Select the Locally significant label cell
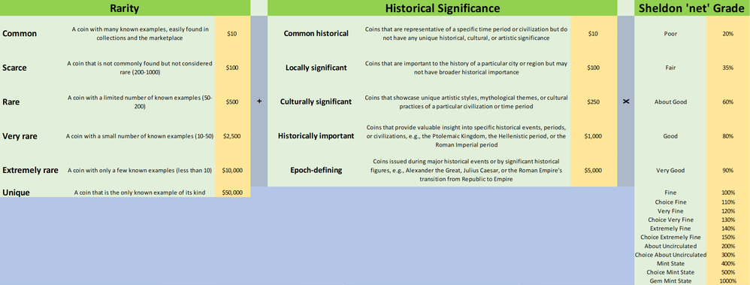The height and width of the screenshot is (285, 750). pyautogui.click(x=316, y=68)
